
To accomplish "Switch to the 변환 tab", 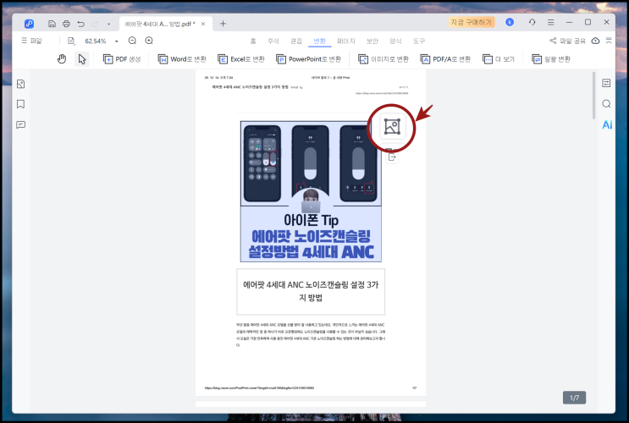I will coord(319,41).
